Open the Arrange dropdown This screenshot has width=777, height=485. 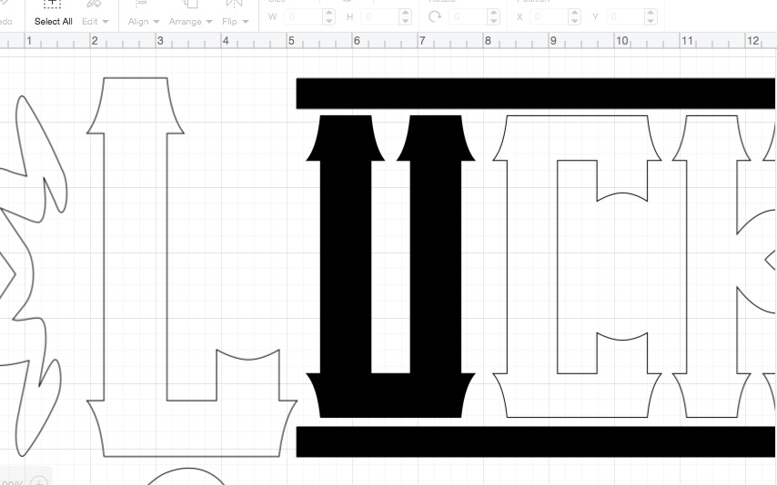190,21
